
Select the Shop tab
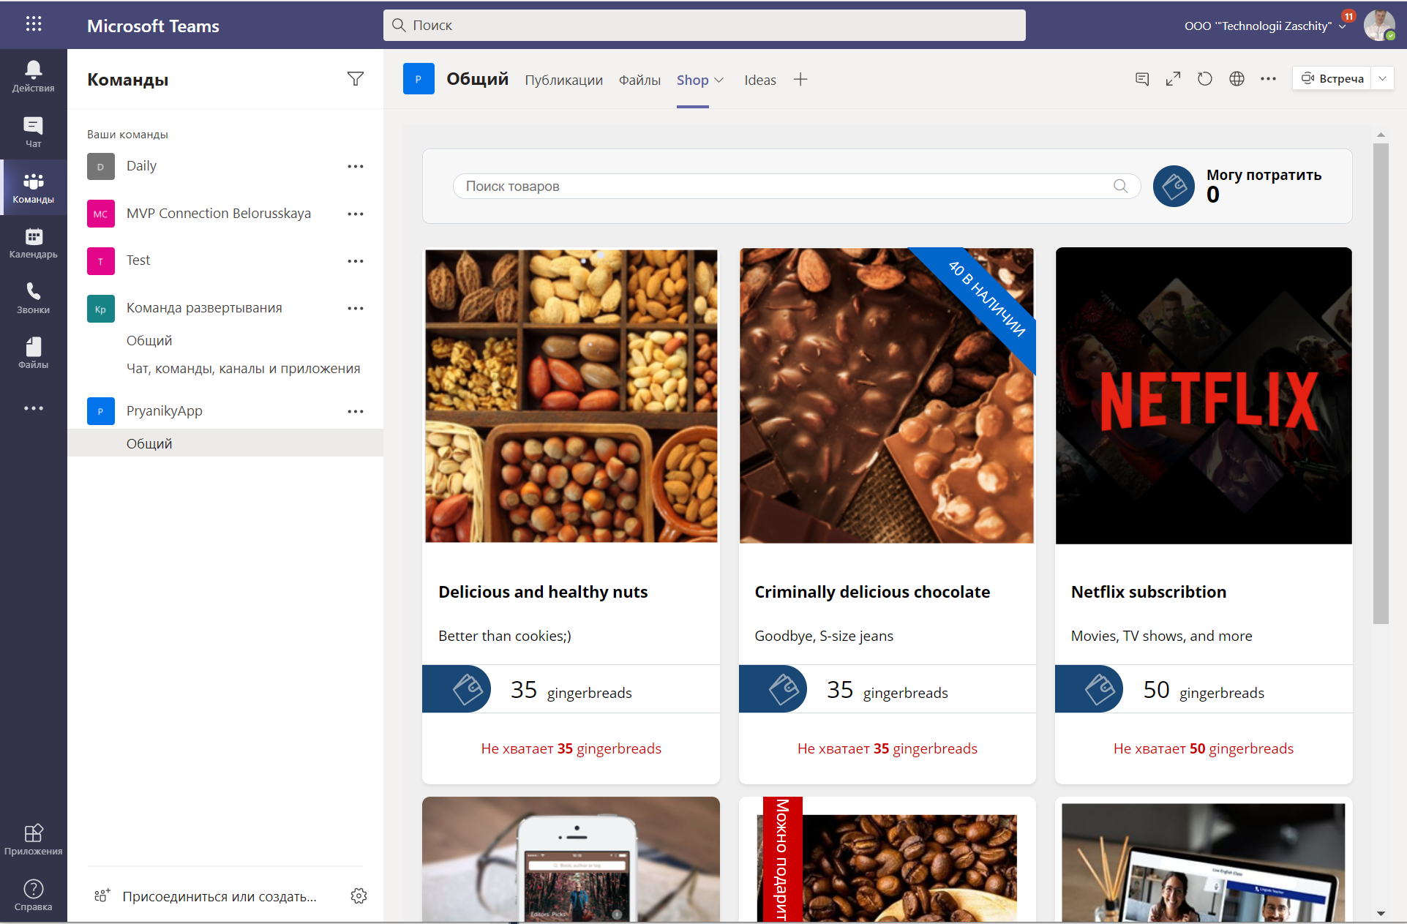[692, 80]
